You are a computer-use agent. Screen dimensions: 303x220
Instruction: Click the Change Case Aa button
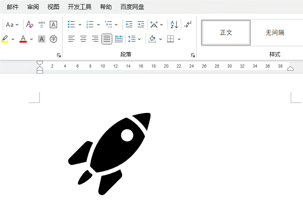(x=10, y=24)
